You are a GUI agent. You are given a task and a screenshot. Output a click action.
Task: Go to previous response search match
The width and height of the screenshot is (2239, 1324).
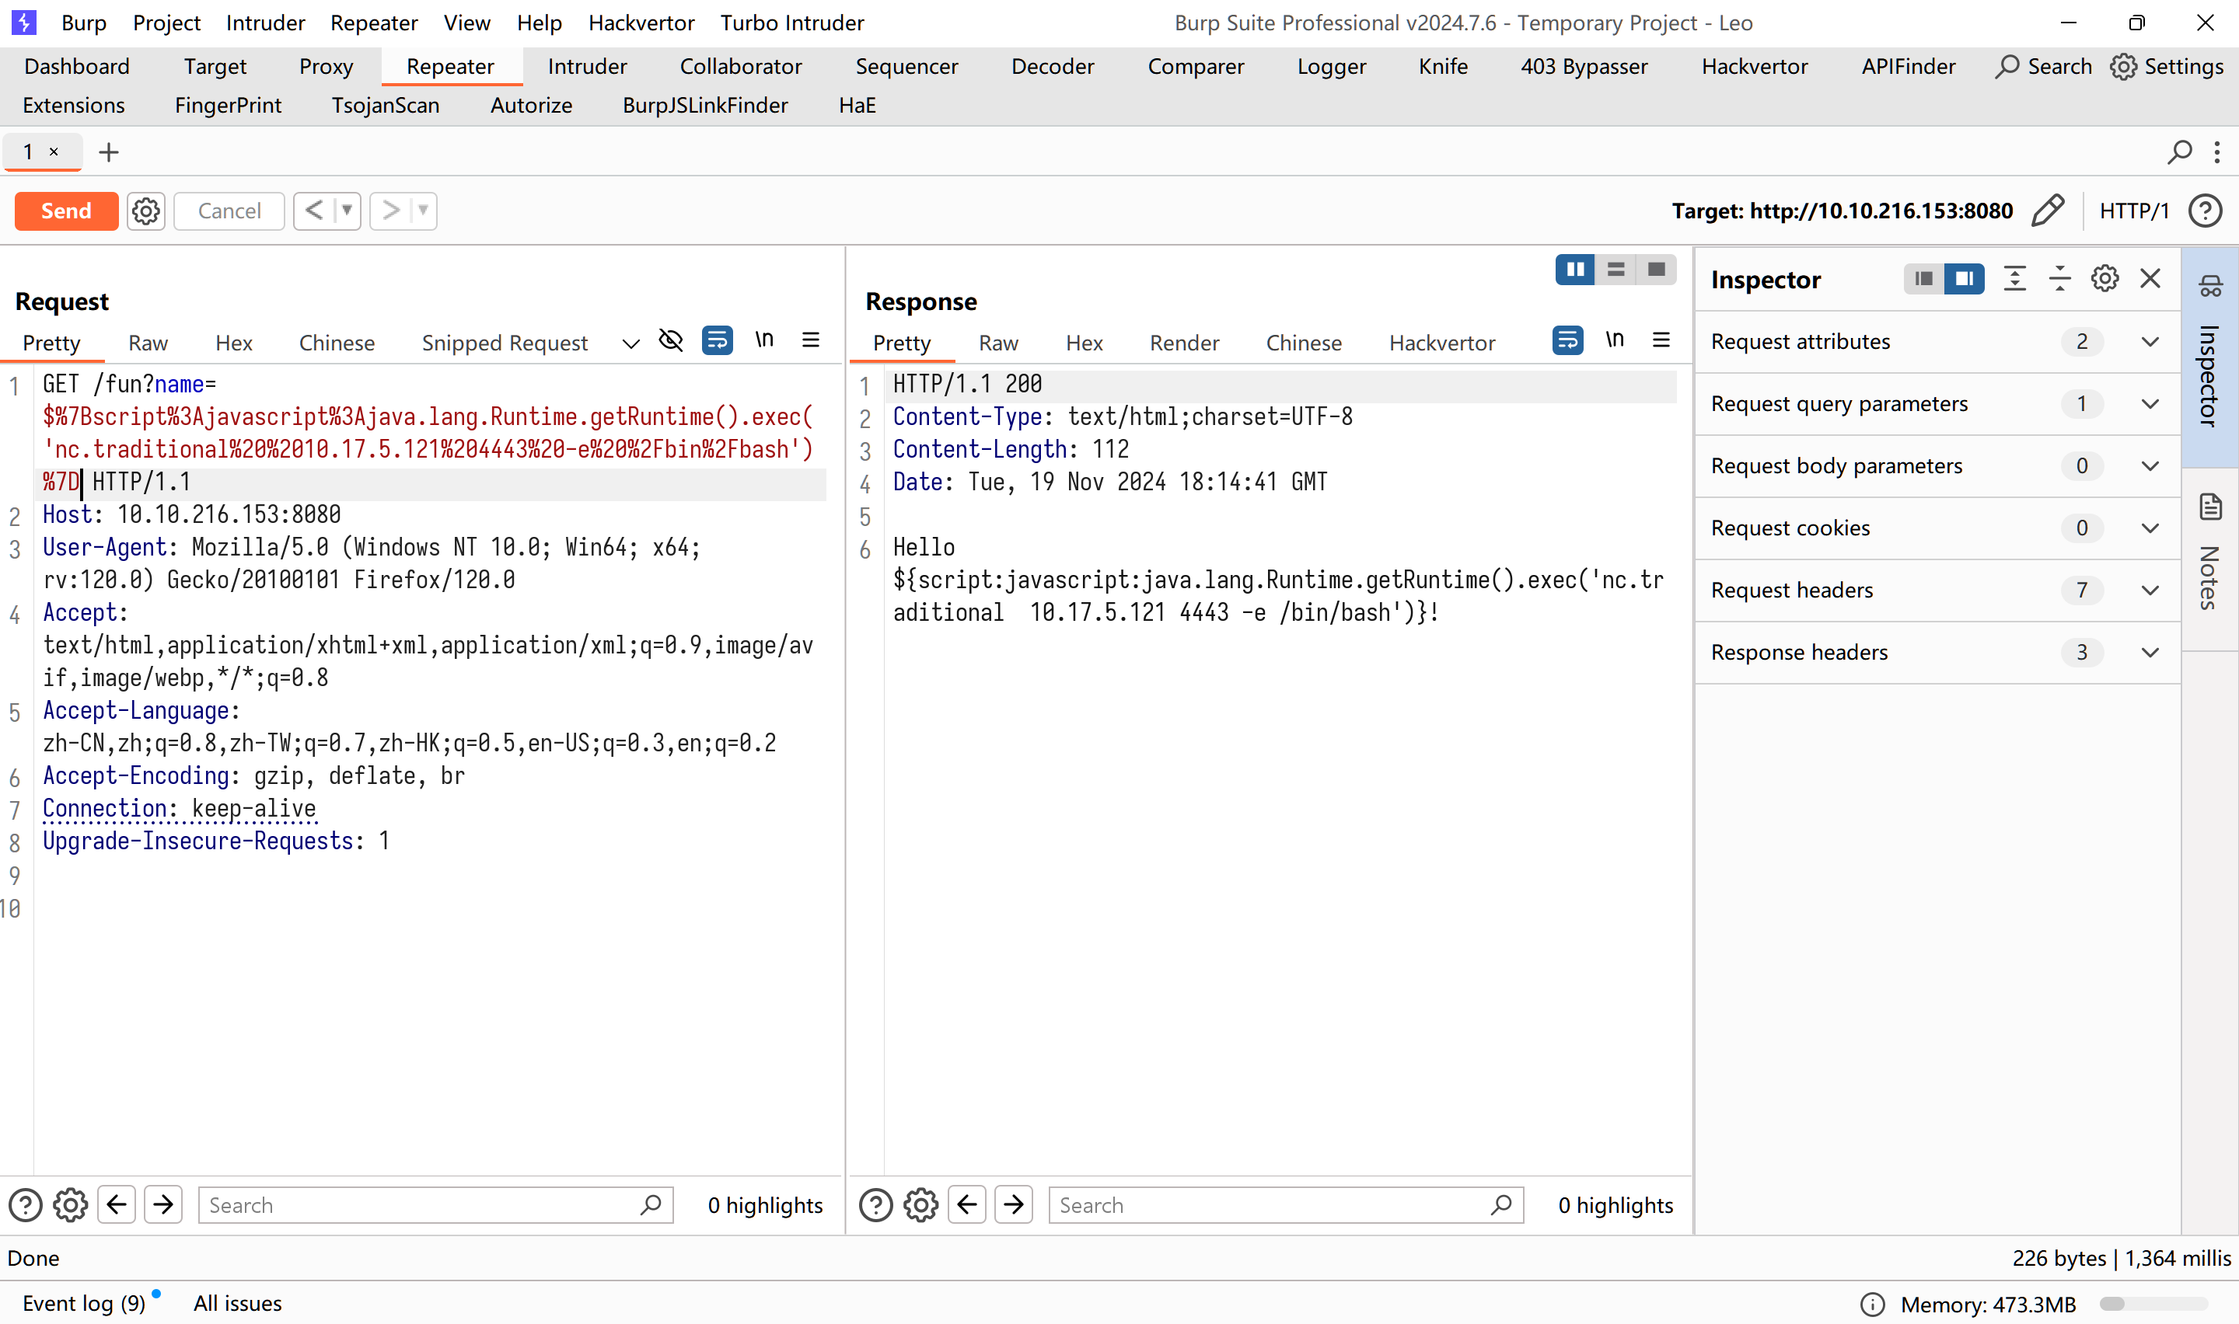click(967, 1205)
